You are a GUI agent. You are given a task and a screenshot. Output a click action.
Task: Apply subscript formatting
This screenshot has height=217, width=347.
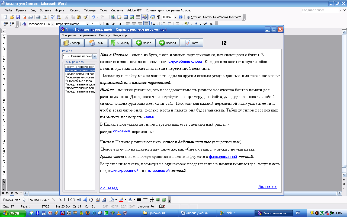click(211, 24)
